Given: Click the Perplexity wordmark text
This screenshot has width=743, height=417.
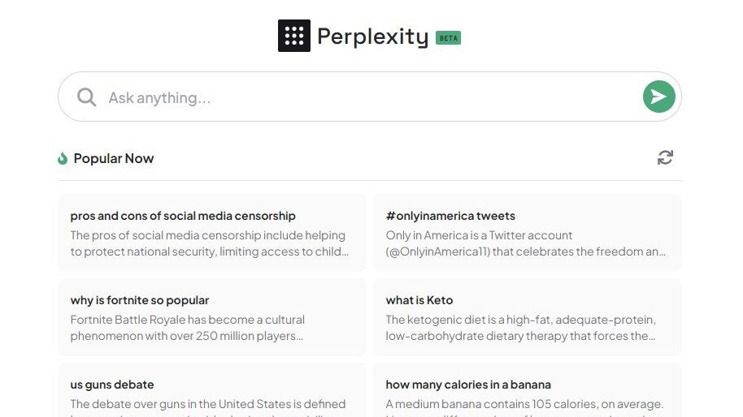Looking at the screenshot, I should pyautogui.click(x=372, y=37).
